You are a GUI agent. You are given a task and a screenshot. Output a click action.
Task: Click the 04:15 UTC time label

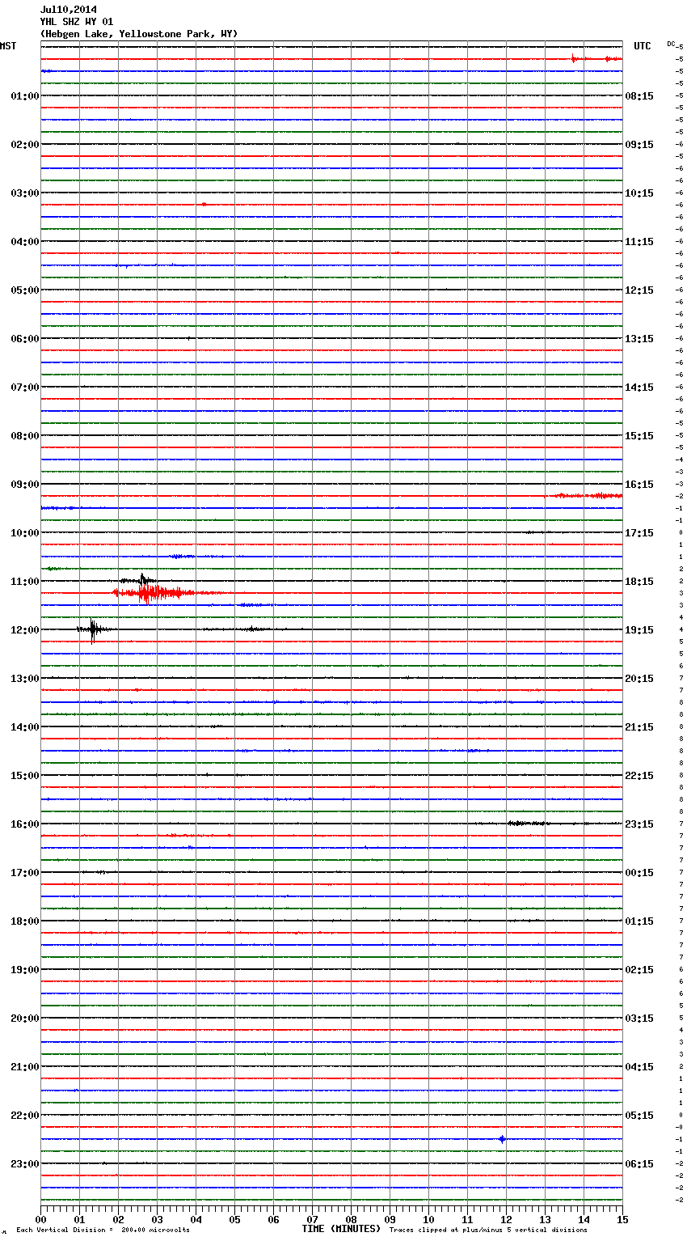pyautogui.click(x=639, y=1067)
